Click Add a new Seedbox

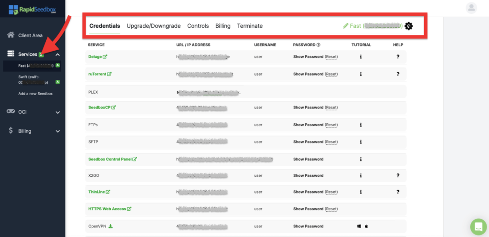[35, 94]
